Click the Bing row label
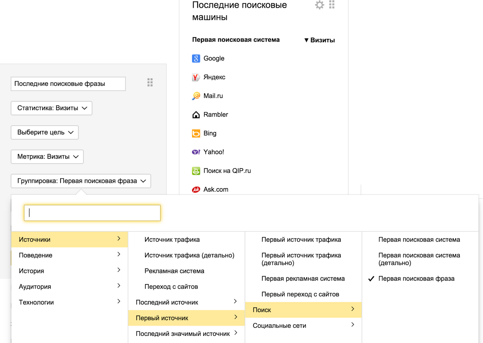This screenshot has width=483, height=343. coord(210,133)
